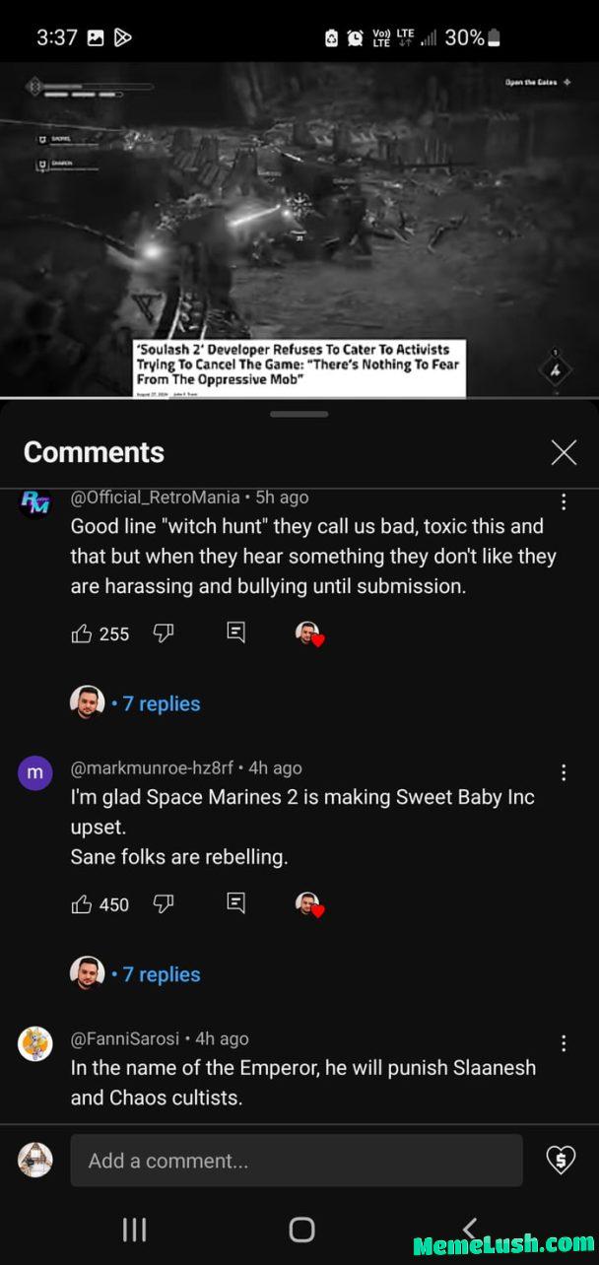
Task: Open options menu for @Official_RetroMania comment
Action: pyautogui.click(x=564, y=501)
